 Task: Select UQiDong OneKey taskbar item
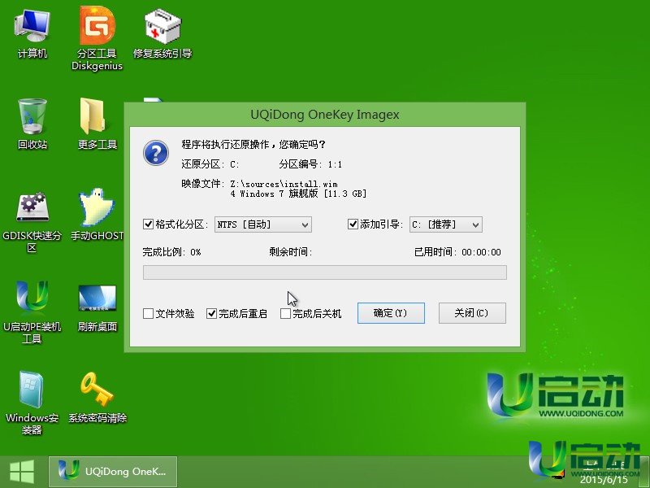coord(113,472)
